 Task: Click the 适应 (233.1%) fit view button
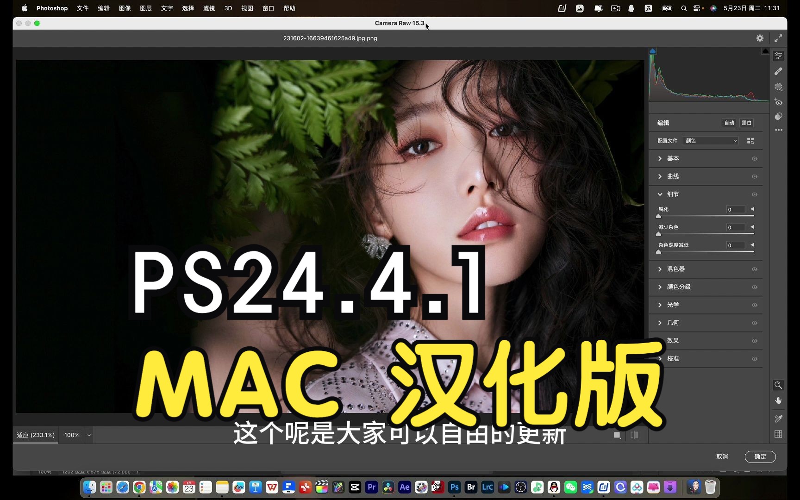click(36, 435)
